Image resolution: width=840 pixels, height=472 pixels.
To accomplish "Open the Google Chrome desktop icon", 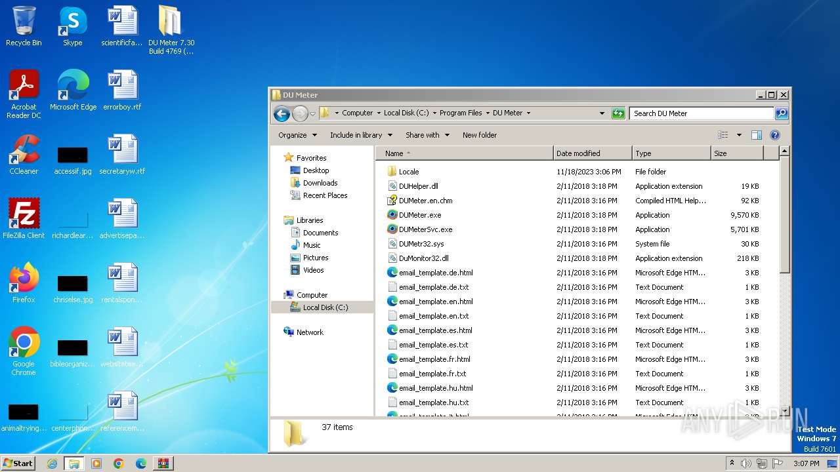I will pyautogui.click(x=24, y=351).
